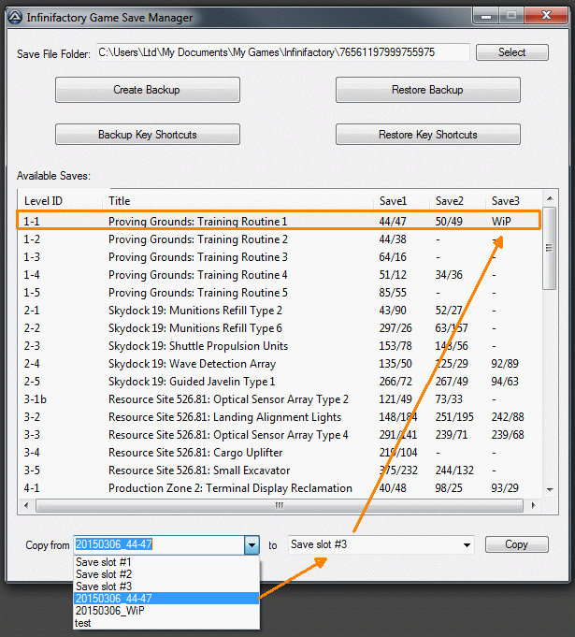Open the 'to' Save slot #3 dropdown
The width and height of the screenshot is (575, 637).
pyautogui.click(x=381, y=544)
